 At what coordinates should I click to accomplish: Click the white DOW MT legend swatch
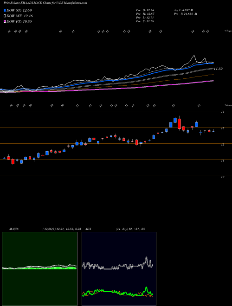click(x=5, y=16)
